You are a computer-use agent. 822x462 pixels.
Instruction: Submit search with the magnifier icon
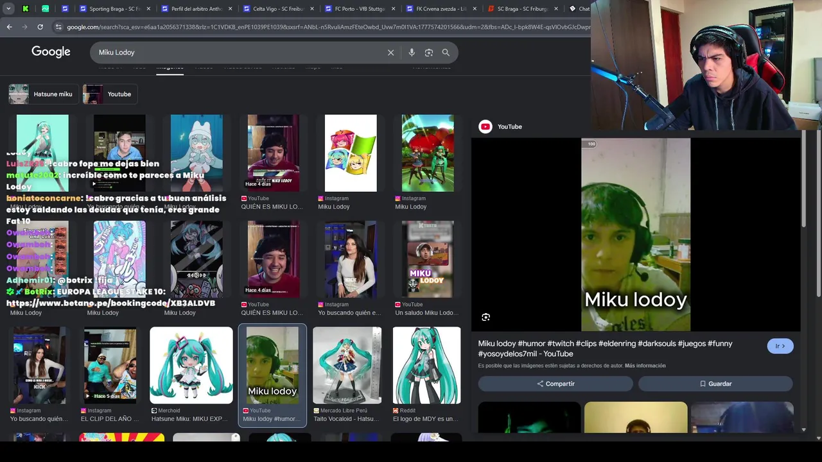446,53
